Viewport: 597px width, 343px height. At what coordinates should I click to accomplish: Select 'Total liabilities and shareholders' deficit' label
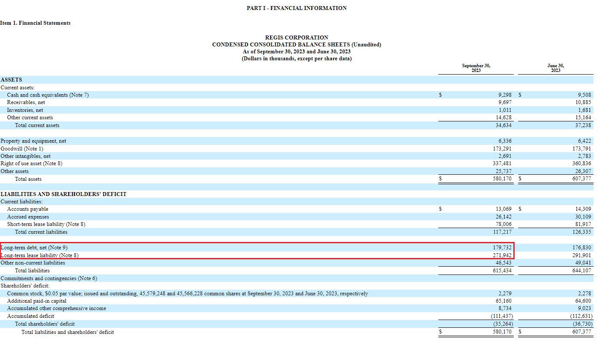click(68, 332)
